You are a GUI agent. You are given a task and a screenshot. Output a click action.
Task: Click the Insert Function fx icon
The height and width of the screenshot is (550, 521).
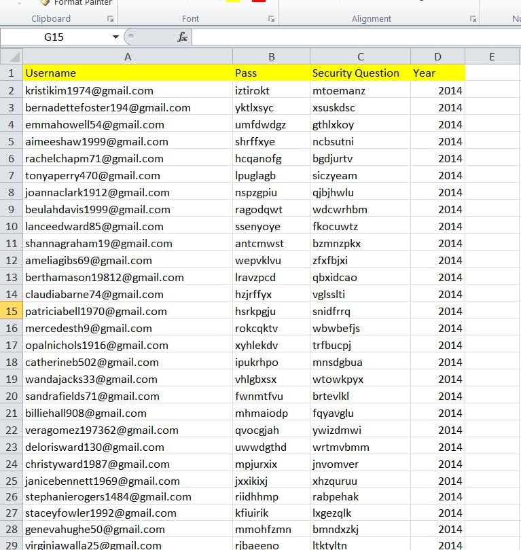(182, 37)
